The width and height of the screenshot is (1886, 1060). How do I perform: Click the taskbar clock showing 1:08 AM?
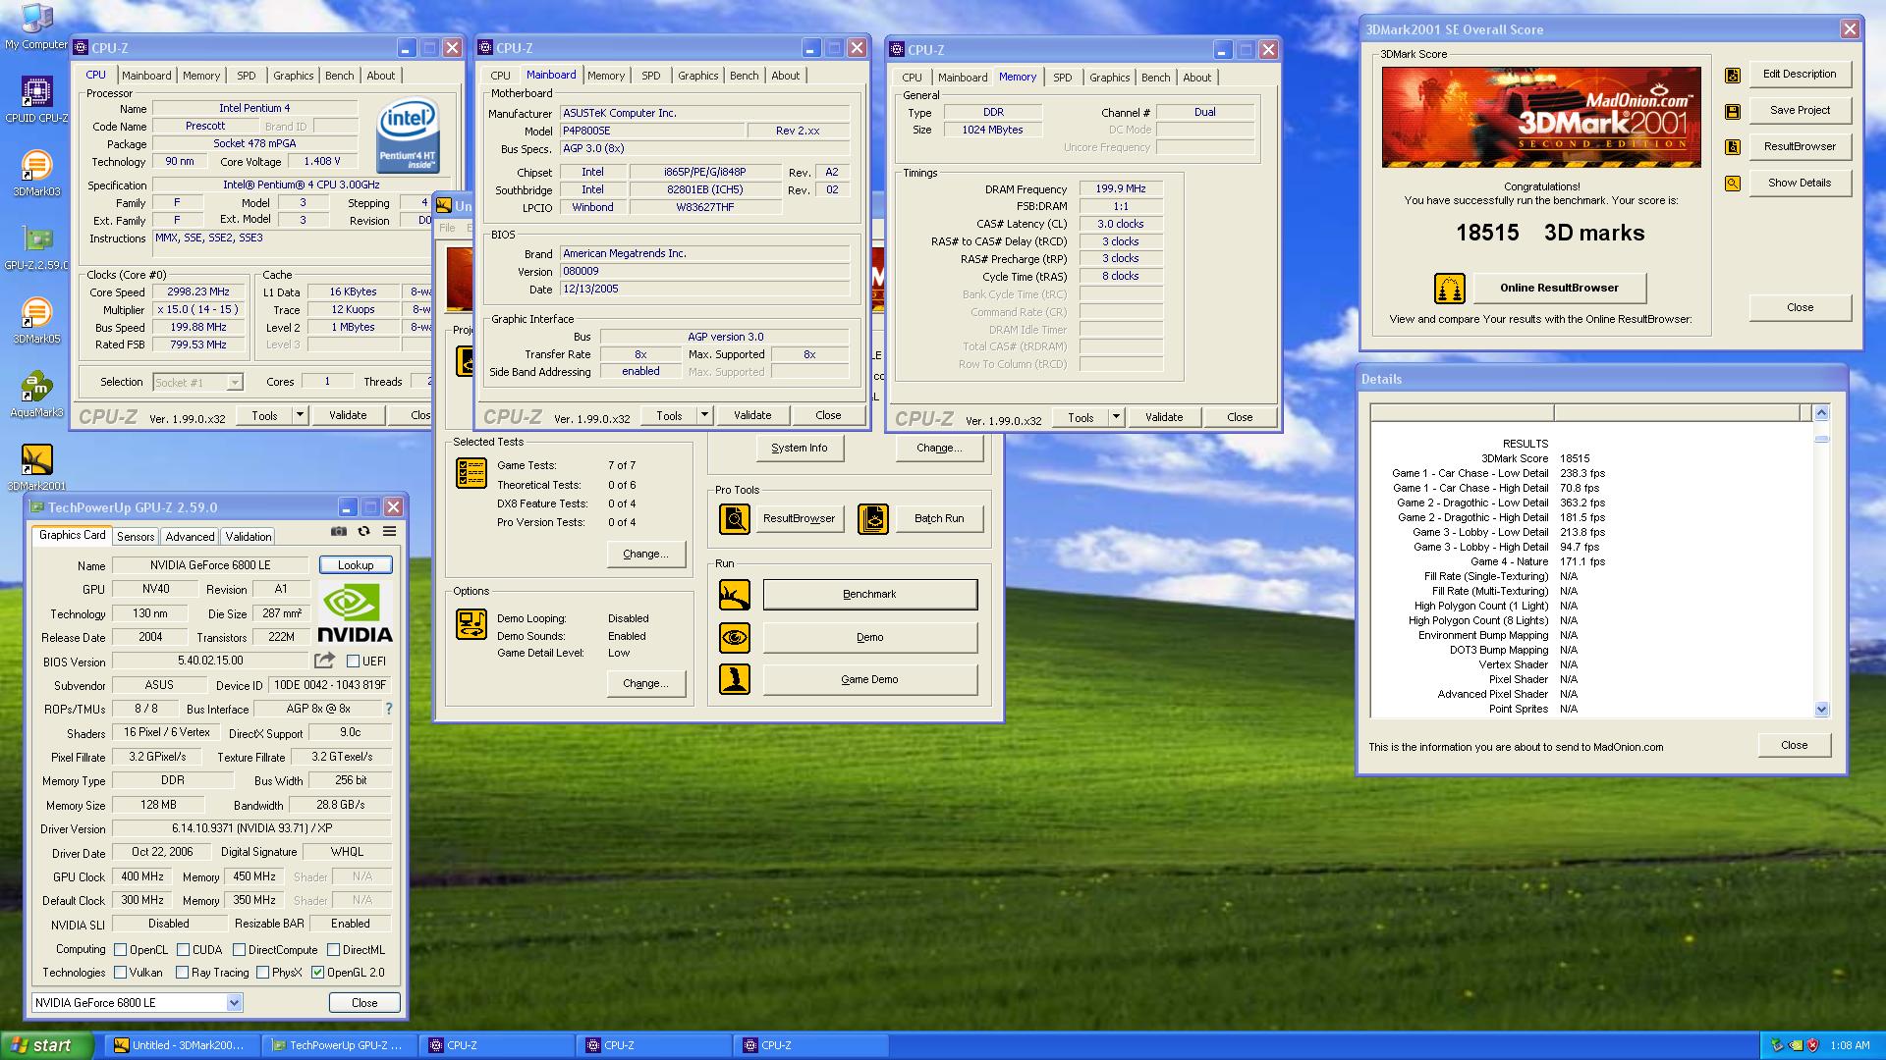(1849, 1046)
